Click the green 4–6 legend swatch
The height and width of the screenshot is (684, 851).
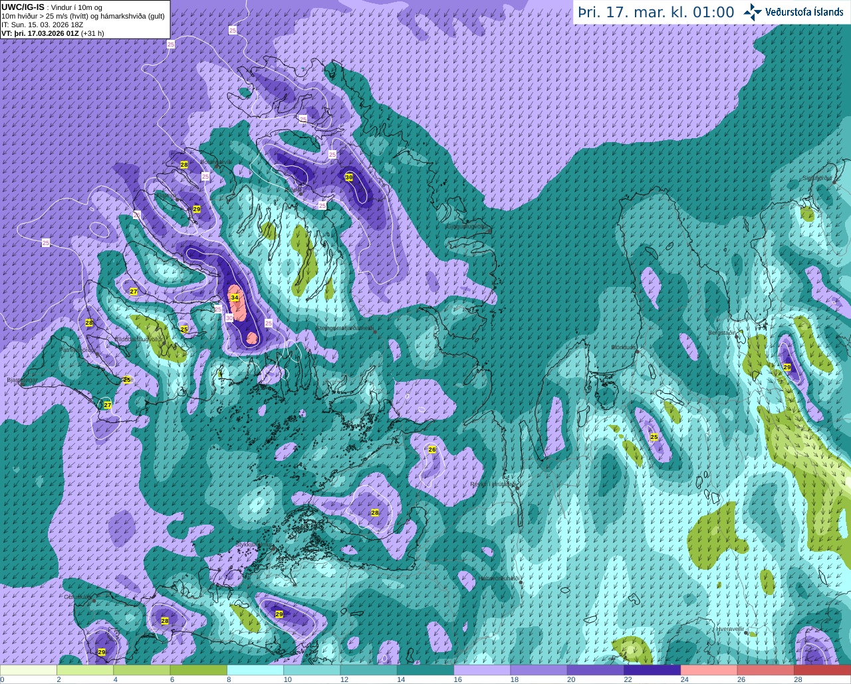point(142,670)
